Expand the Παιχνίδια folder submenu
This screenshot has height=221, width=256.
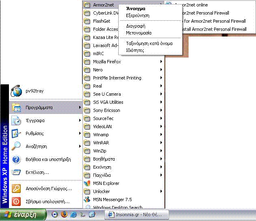click(x=161, y=175)
